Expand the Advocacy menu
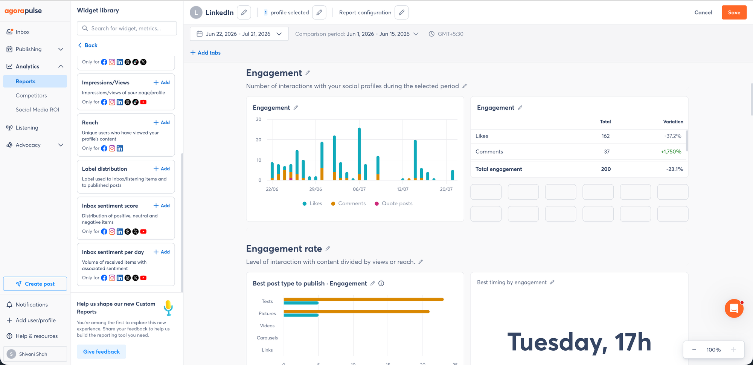 click(61, 145)
